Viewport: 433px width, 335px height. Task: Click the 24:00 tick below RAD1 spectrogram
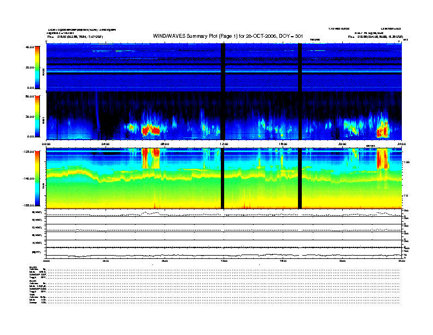[401, 144]
